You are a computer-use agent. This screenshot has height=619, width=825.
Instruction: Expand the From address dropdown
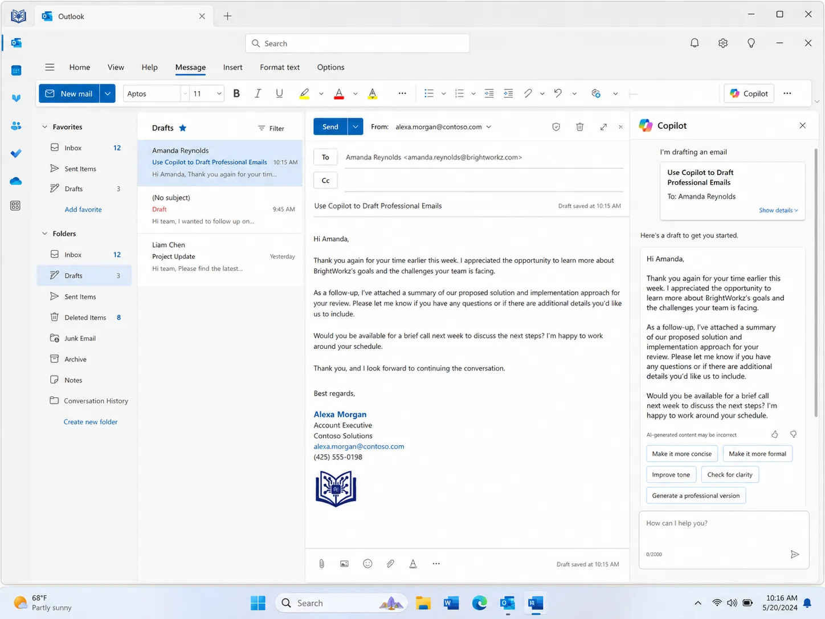pos(489,127)
